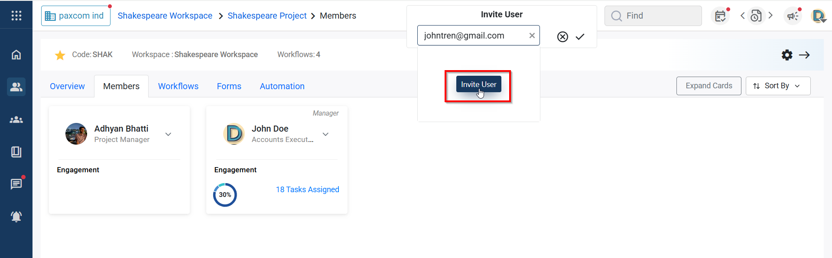Switch to the Overview tab
Viewport: 832px width, 258px height.
point(67,86)
